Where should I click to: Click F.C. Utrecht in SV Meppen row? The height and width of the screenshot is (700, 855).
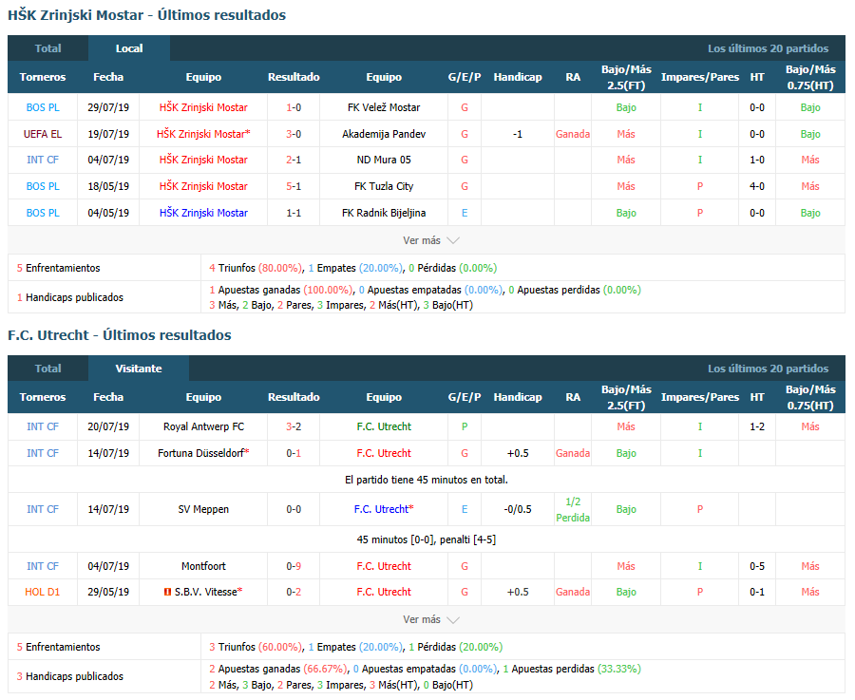[x=381, y=509]
